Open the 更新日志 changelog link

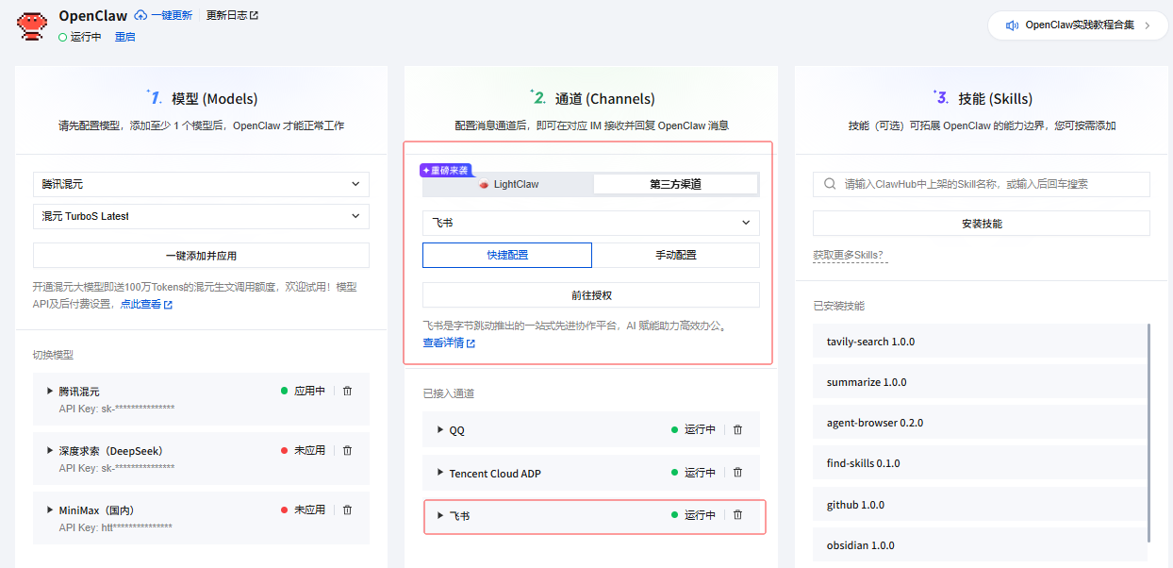coord(232,16)
